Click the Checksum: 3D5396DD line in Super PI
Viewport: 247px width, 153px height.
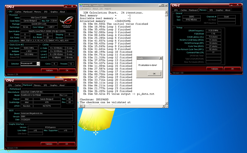tap(94, 99)
